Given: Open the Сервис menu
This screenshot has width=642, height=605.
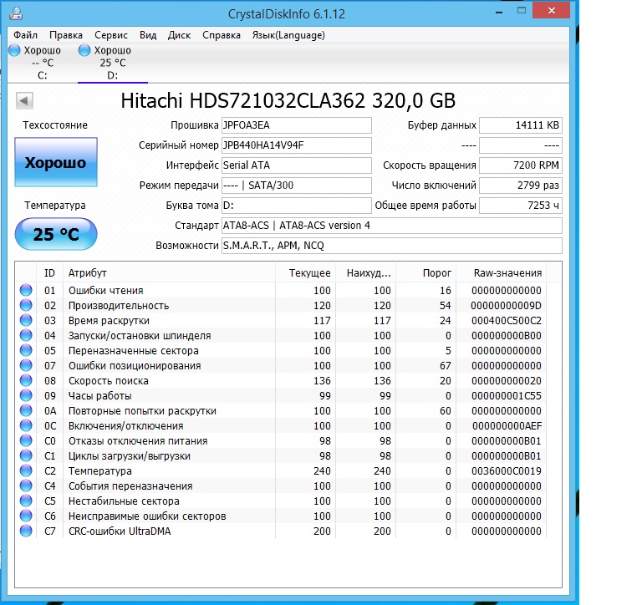Looking at the screenshot, I should [111, 35].
